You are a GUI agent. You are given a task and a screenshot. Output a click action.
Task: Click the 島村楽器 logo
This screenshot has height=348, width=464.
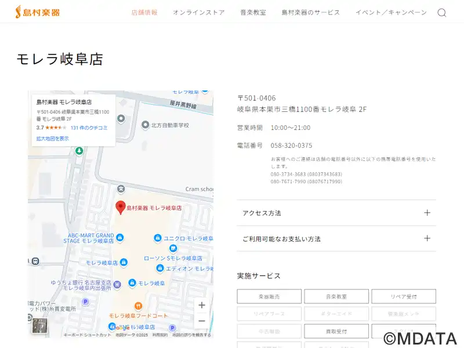point(38,12)
